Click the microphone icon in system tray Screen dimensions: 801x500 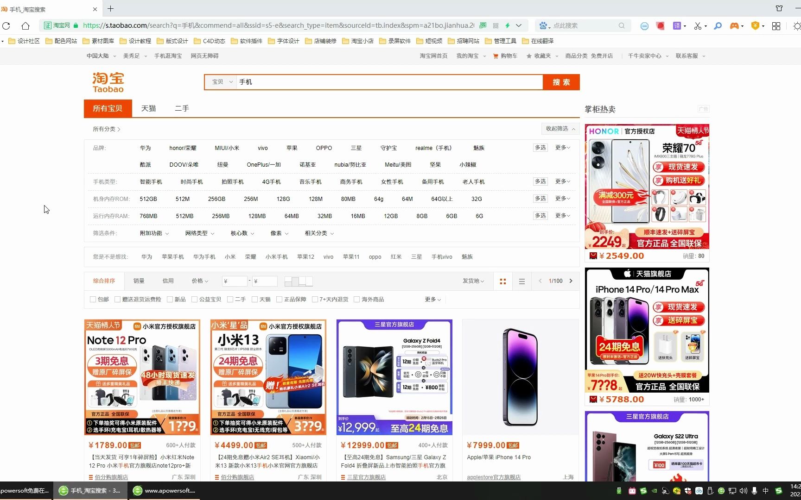coord(754,491)
